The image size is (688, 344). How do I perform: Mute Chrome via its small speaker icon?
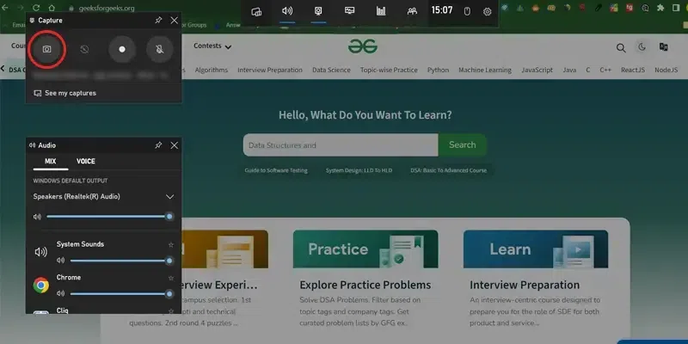point(60,293)
